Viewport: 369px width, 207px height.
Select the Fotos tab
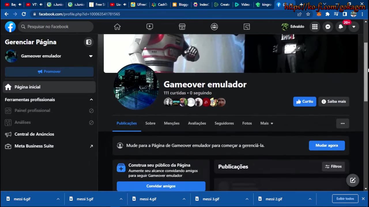point(247,123)
